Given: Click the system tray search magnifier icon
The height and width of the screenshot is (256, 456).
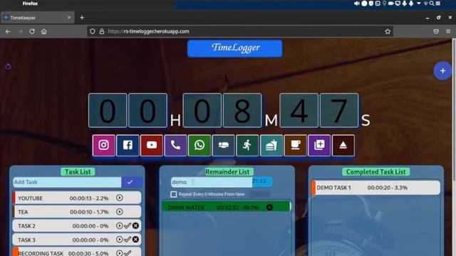Looking at the screenshot, I should [x=432, y=4].
